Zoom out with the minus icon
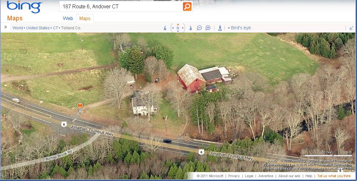Viewport: 357px width, 181px height. (199, 28)
